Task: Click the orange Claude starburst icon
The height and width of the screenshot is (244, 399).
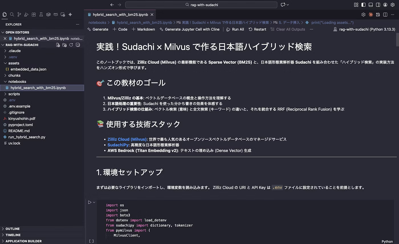Action: click(371, 15)
